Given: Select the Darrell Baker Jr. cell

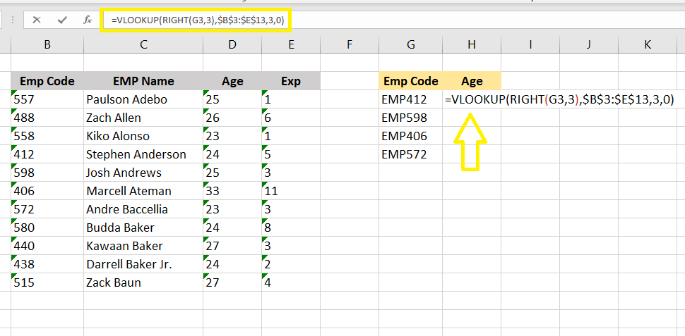Looking at the screenshot, I should pos(143,264).
